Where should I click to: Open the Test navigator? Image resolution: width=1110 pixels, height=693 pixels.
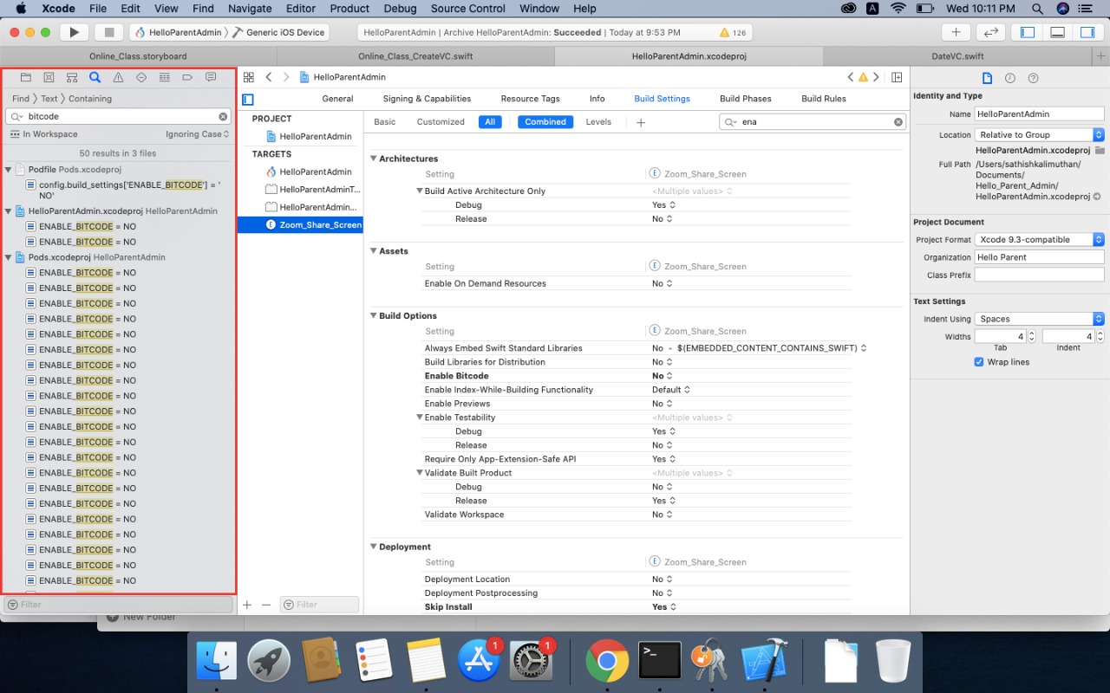point(141,77)
